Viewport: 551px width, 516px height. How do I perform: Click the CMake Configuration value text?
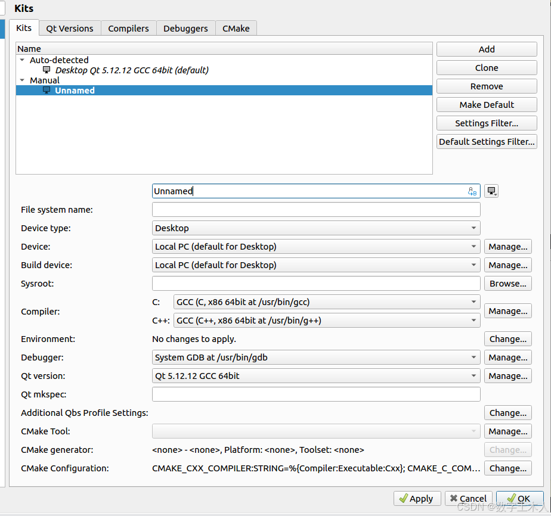point(316,468)
